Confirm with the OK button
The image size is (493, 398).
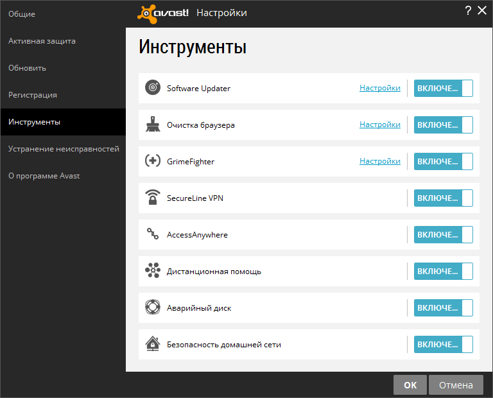410,385
